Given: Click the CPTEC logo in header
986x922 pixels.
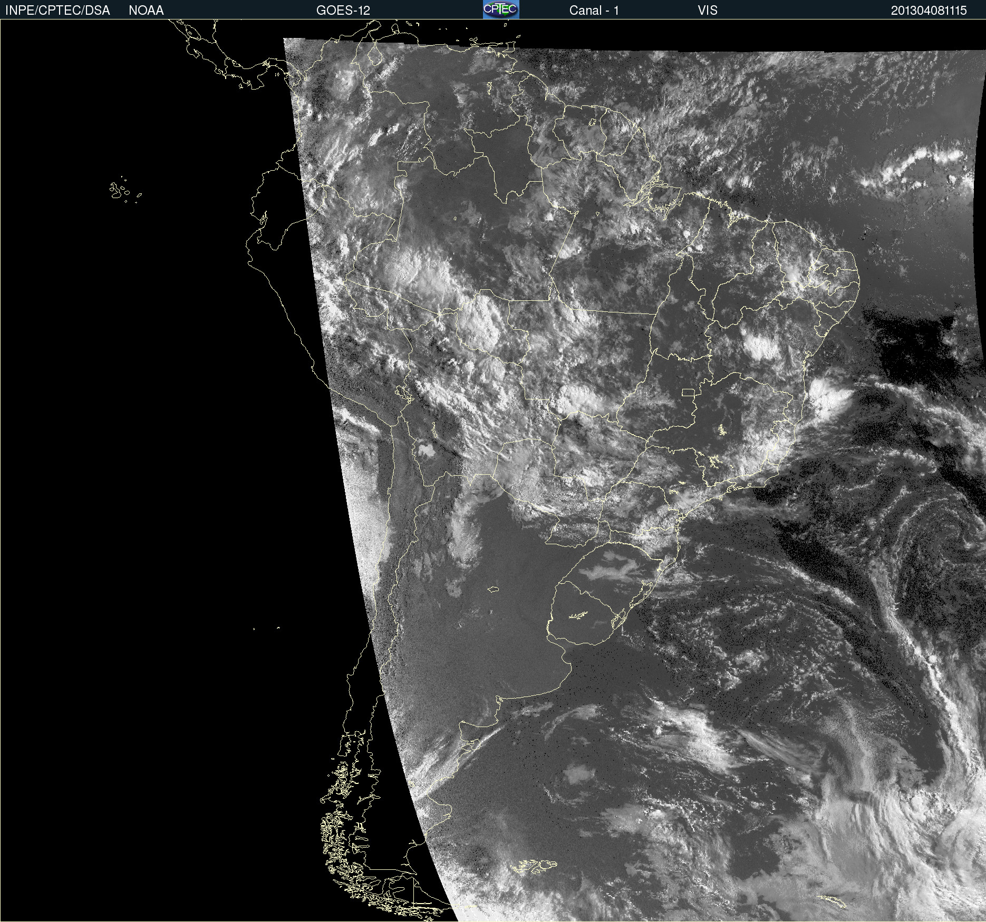Looking at the screenshot, I should [x=501, y=9].
